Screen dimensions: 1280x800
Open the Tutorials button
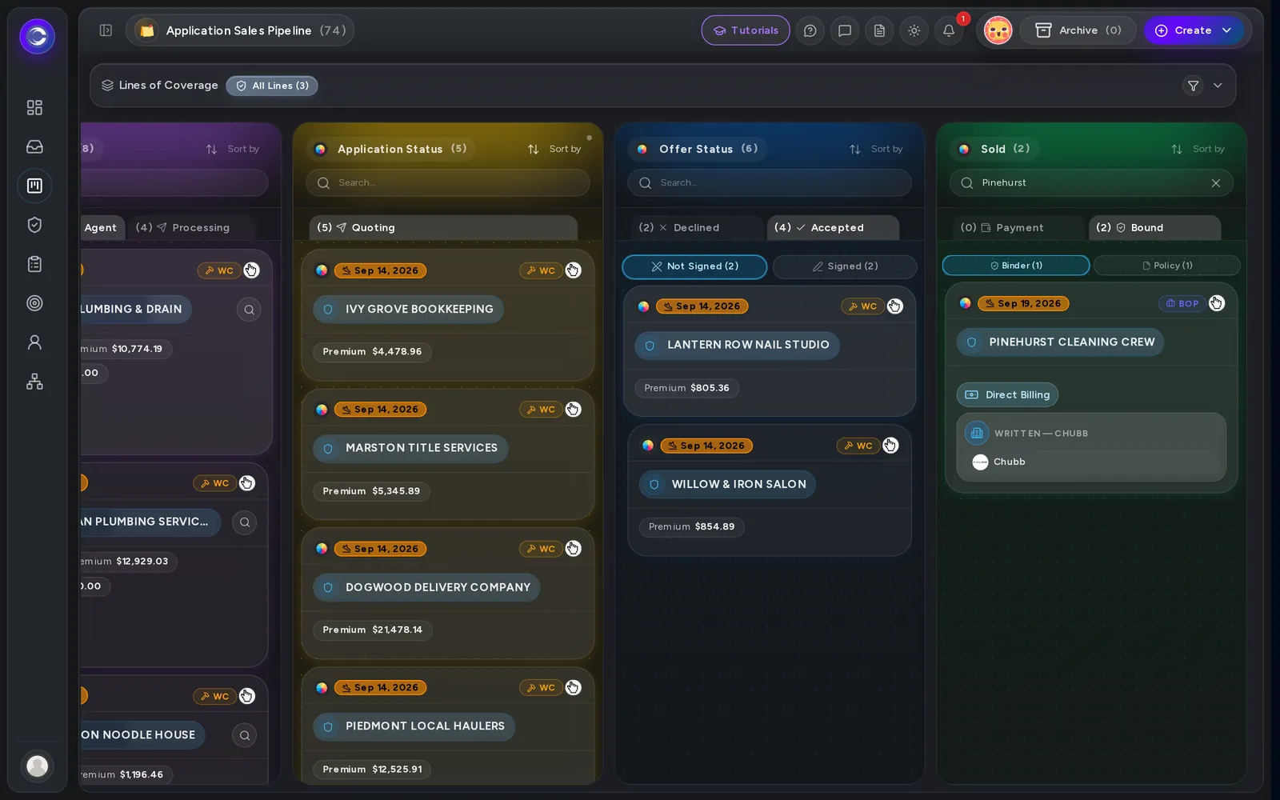pyautogui.click(x=746, y=30)
